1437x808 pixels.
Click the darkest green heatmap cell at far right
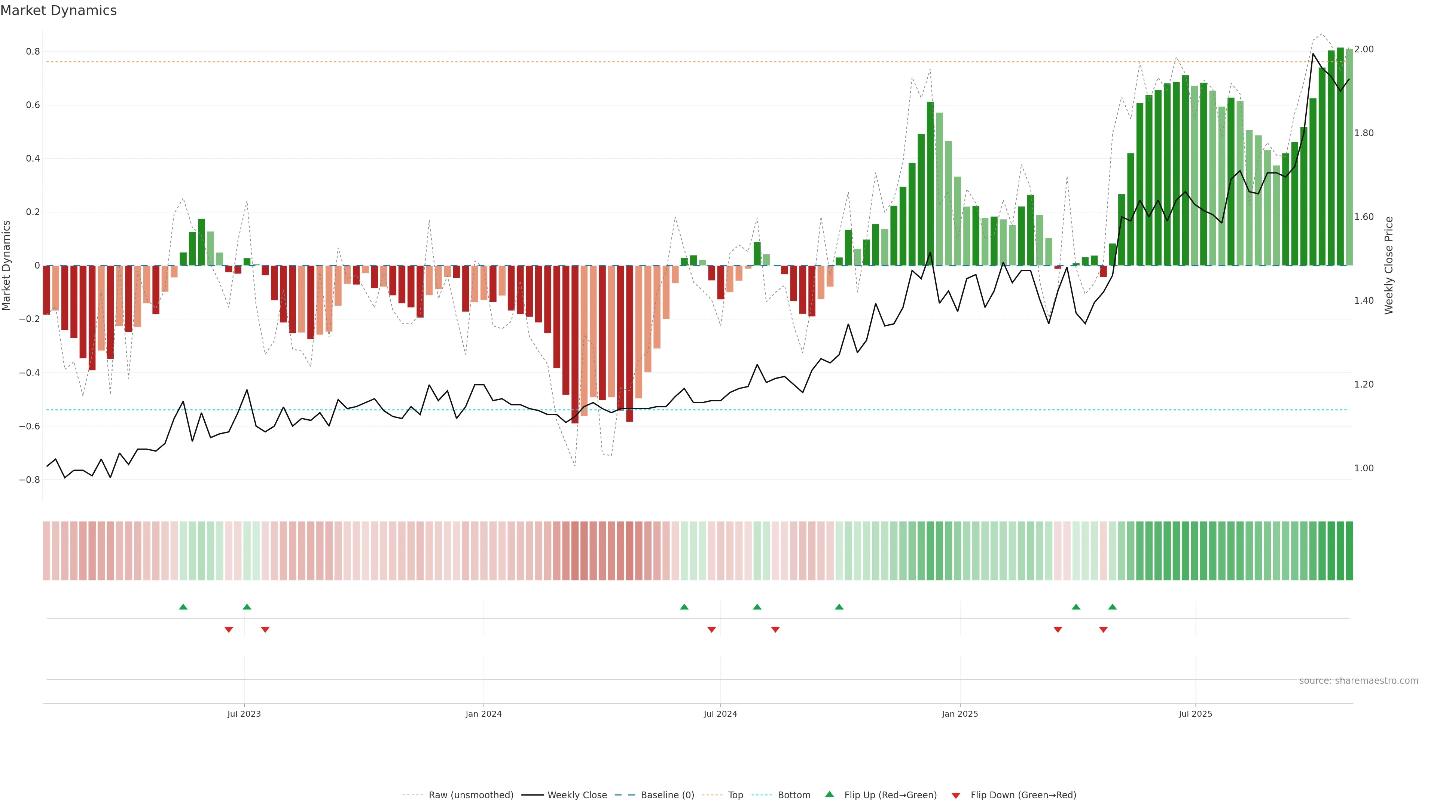[x=1349, y=551]
